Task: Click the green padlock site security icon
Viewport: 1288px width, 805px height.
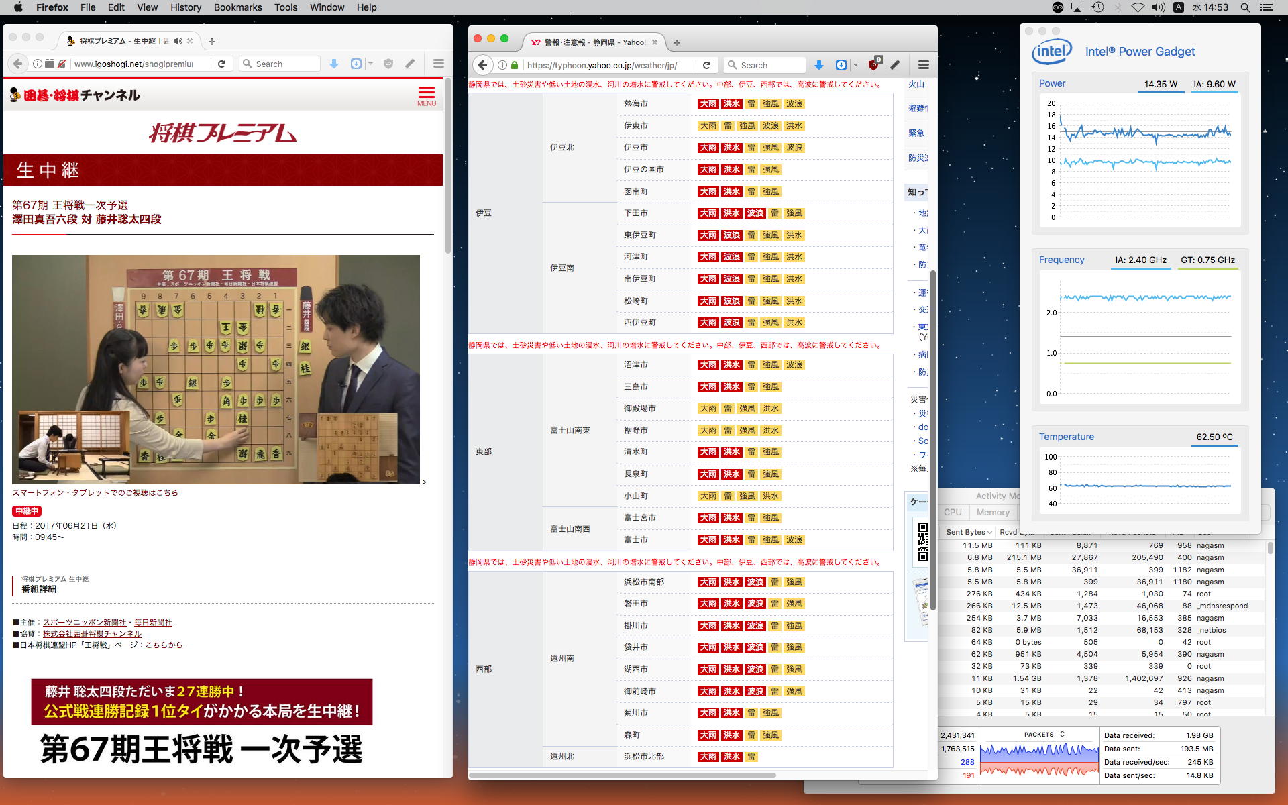Action: point(515,65)
